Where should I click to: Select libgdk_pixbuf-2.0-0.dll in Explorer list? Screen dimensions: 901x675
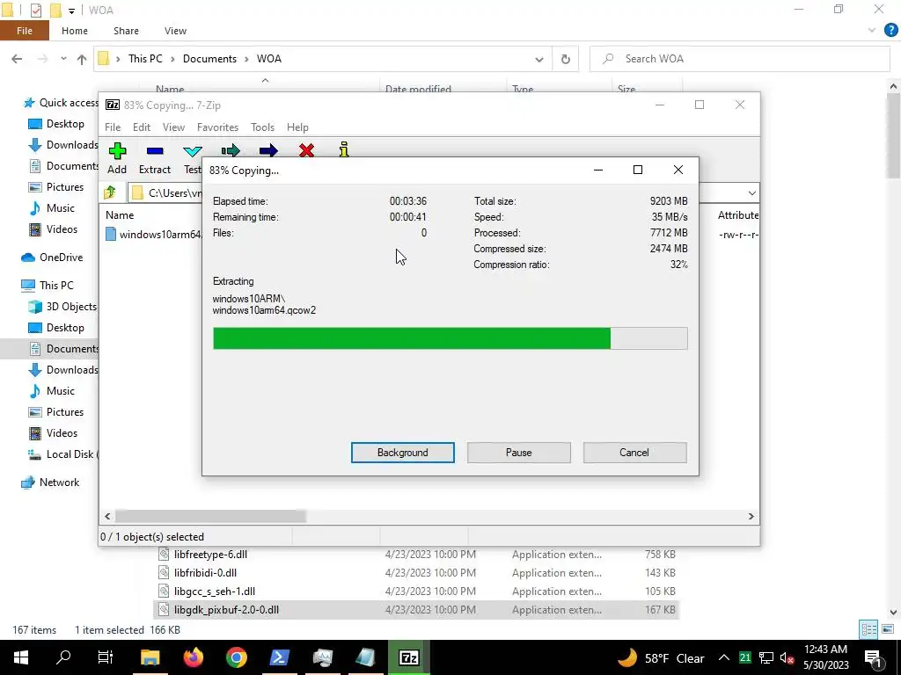416,610
